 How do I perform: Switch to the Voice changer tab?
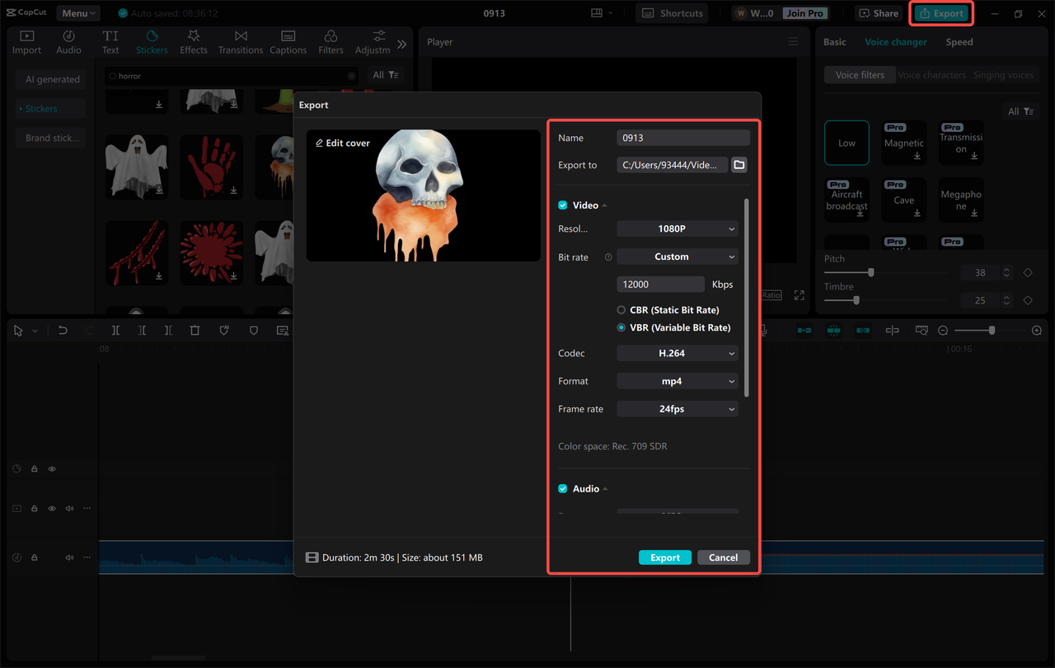(x=896, y=41)
